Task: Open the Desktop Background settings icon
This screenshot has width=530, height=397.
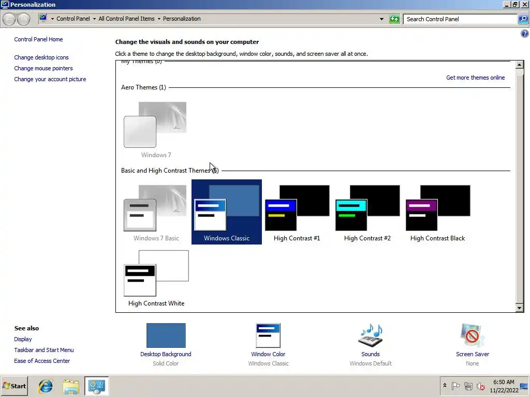Action: (x=166, y=335)
